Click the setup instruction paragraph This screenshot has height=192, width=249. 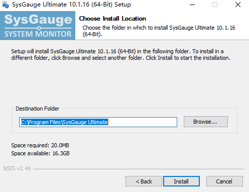coord(120,54)
